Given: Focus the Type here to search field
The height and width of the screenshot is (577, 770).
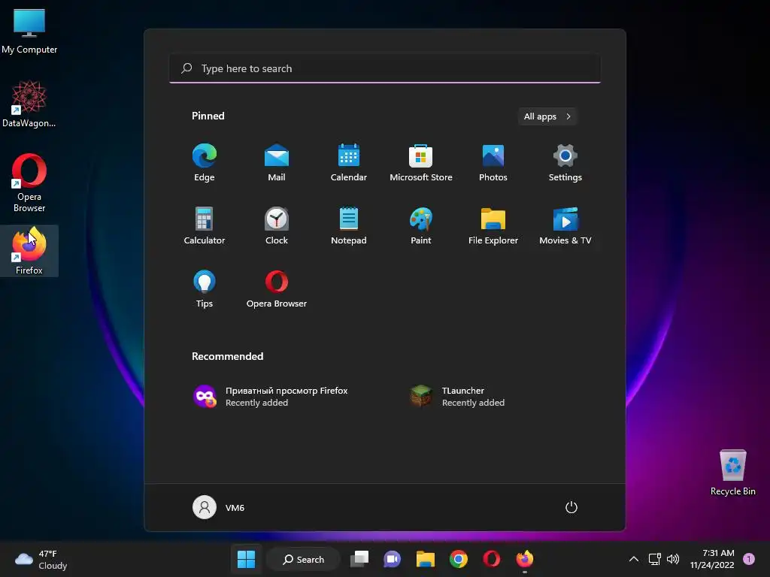Looking at the screenshot, I should tap(385, 68).
